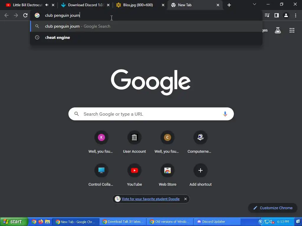Click the taskbar volume tray icon
Viewport: 302px width, 226px height.
272,222
